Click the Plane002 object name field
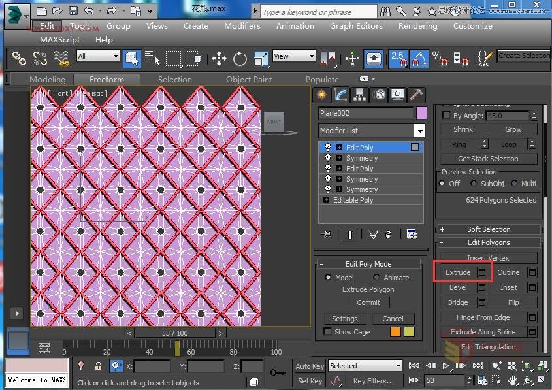Image resolution: width=552 pixels, height=390 pixels. 366,113
